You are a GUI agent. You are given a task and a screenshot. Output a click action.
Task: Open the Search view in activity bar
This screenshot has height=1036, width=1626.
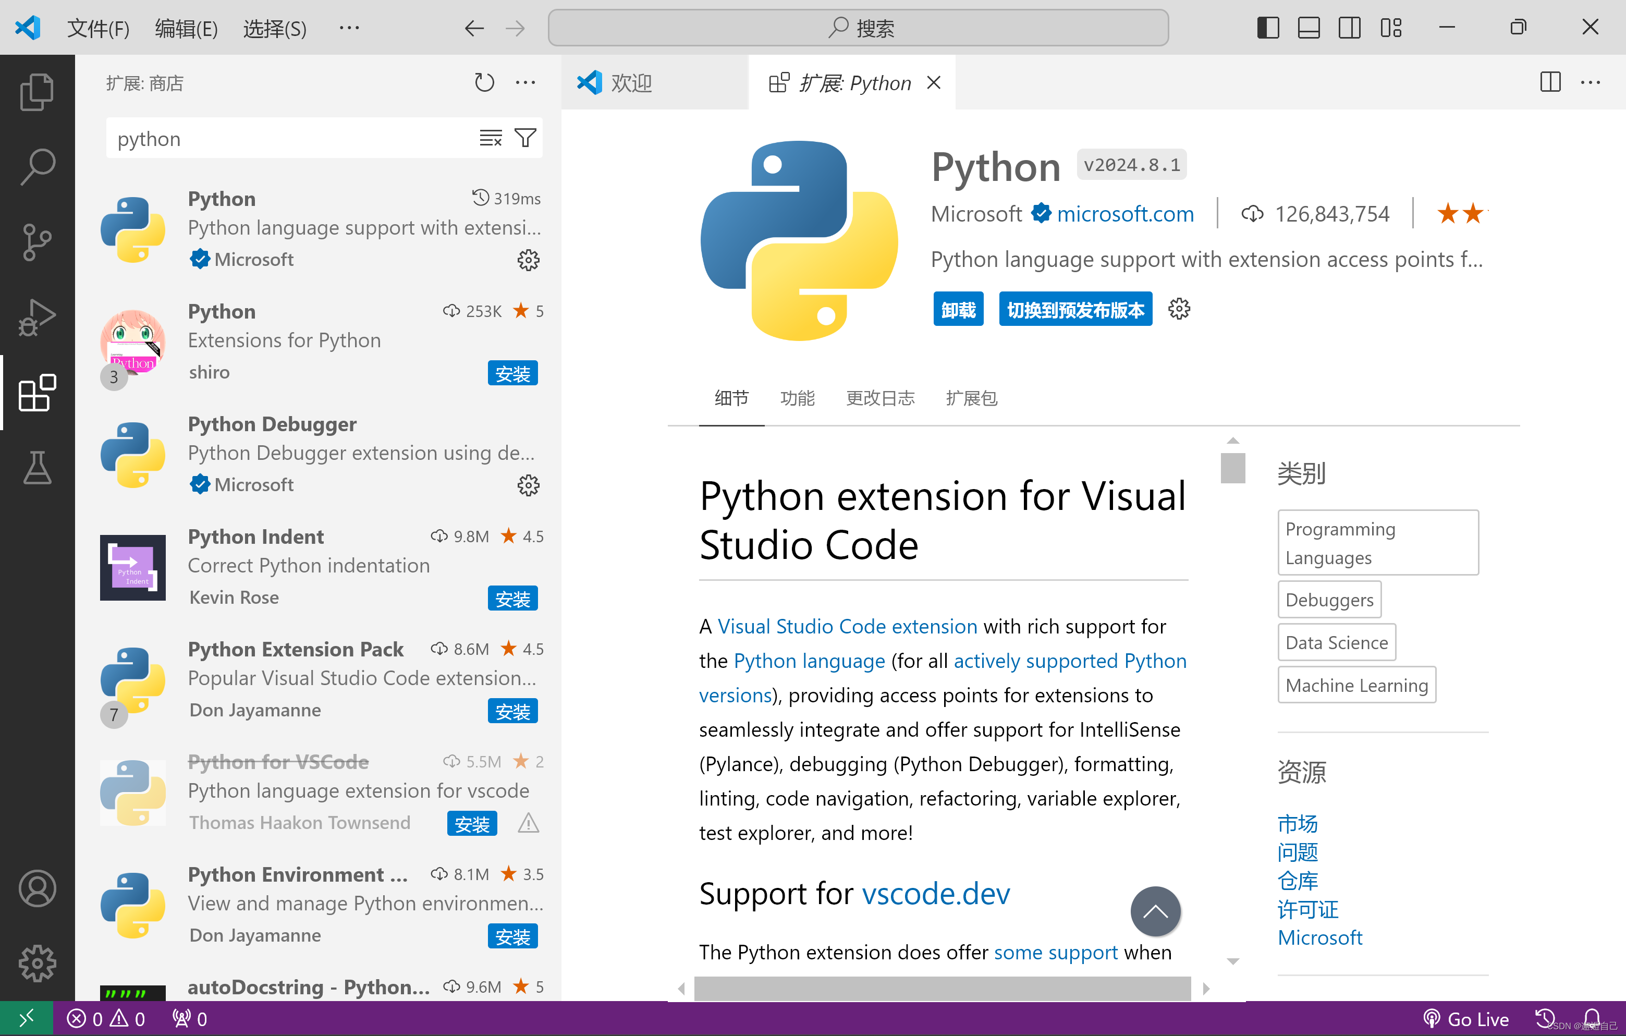click(x=36, y=166)
